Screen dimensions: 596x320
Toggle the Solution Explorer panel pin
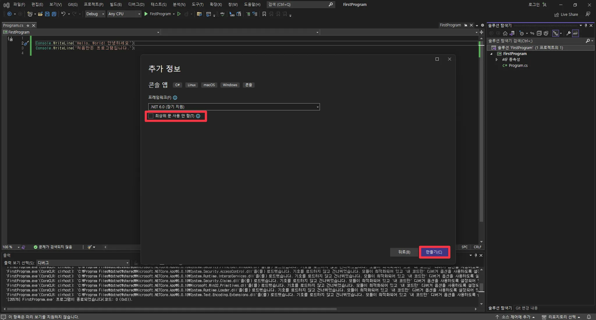pos(586,26)
